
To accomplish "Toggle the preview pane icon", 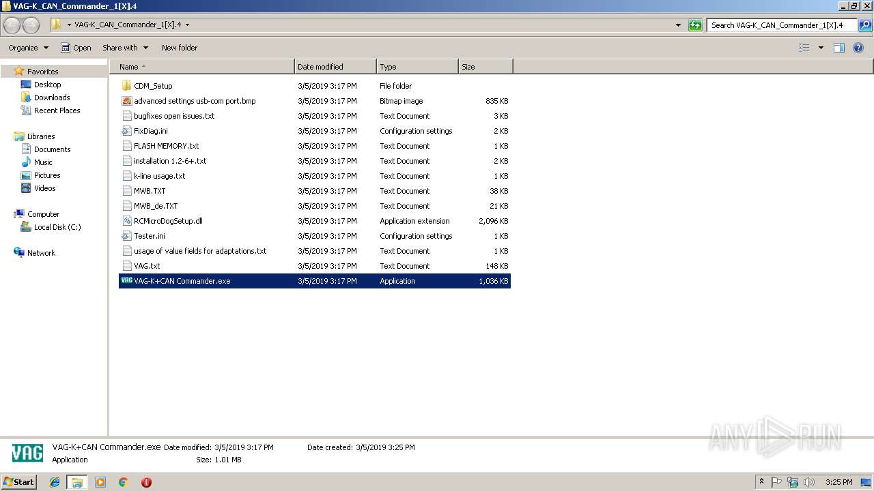I will click(839, 48).
